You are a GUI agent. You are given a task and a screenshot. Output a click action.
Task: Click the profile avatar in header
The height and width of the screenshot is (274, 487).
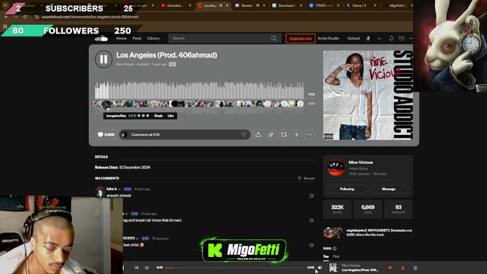coord(368,38)
